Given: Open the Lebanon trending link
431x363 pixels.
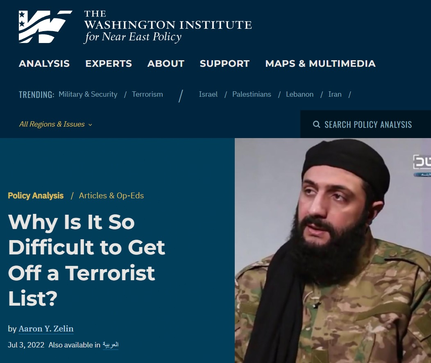Looking at the screenshot, I should coord(299,94).
